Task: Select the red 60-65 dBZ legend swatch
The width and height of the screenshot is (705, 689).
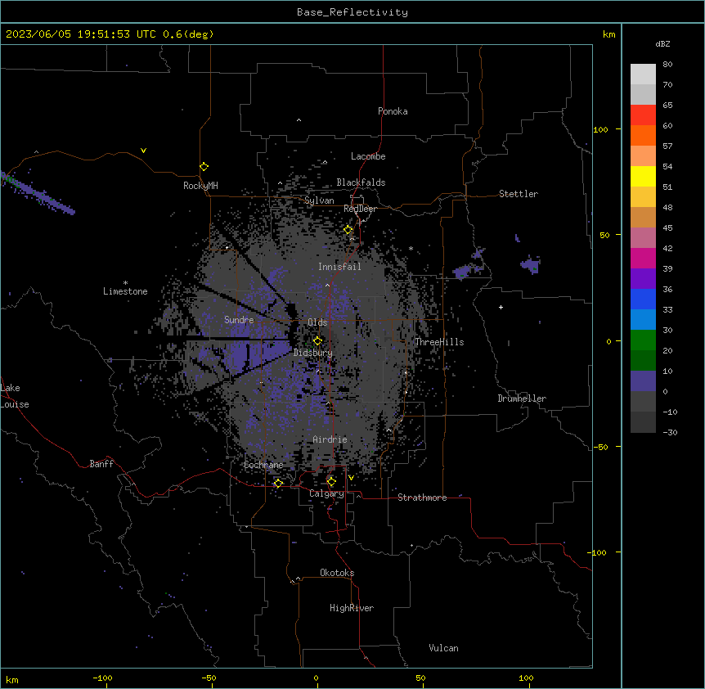Action: [x=643, y=115]
